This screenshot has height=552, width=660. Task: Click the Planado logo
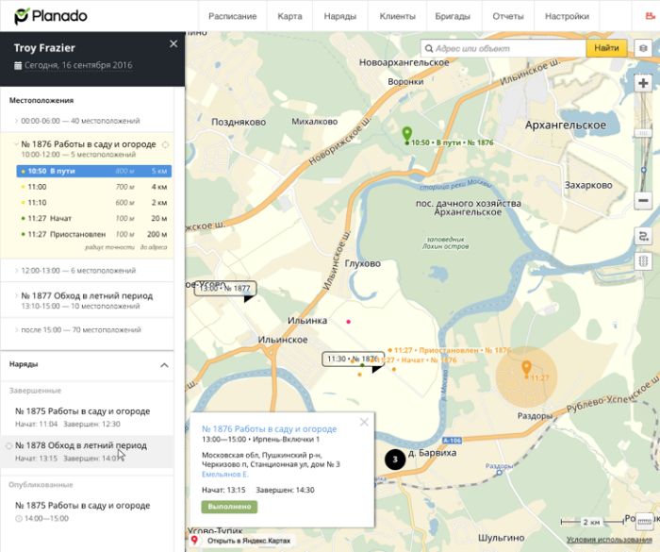click(51, 16)
